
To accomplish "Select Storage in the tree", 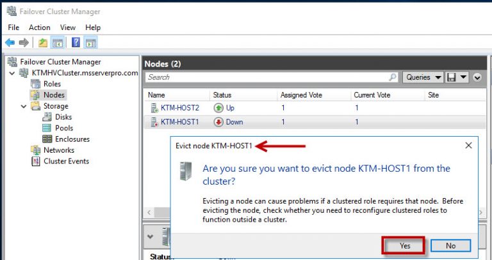I will tap(56, 106).
